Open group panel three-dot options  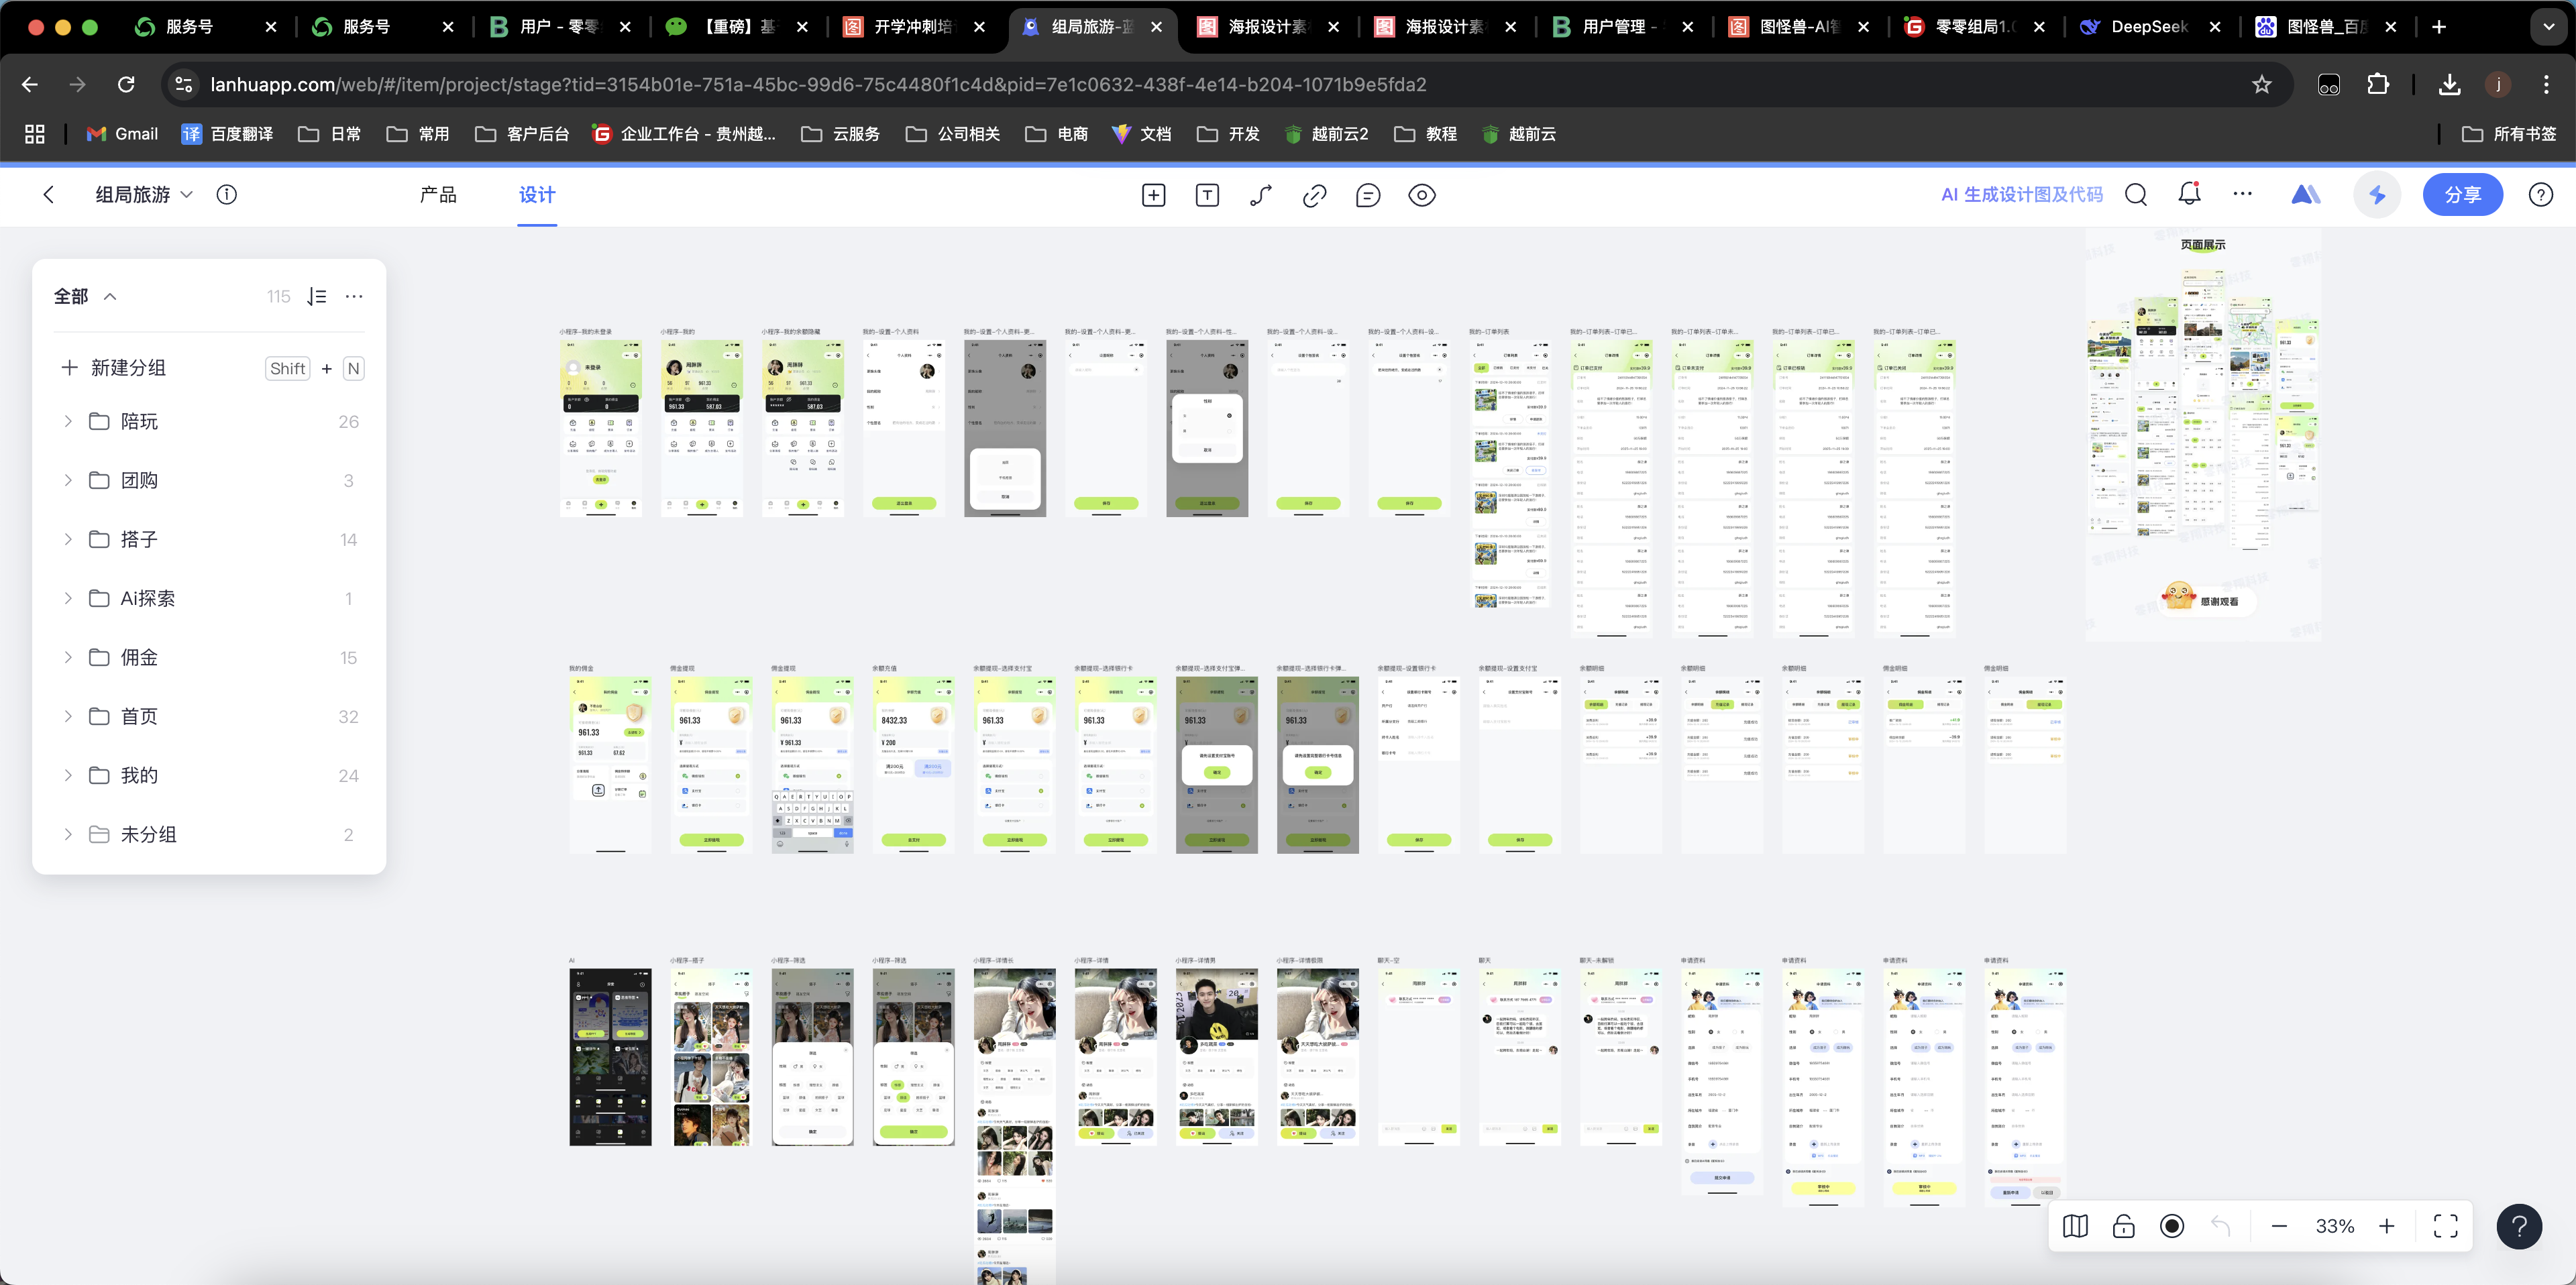tap(354, 296)
